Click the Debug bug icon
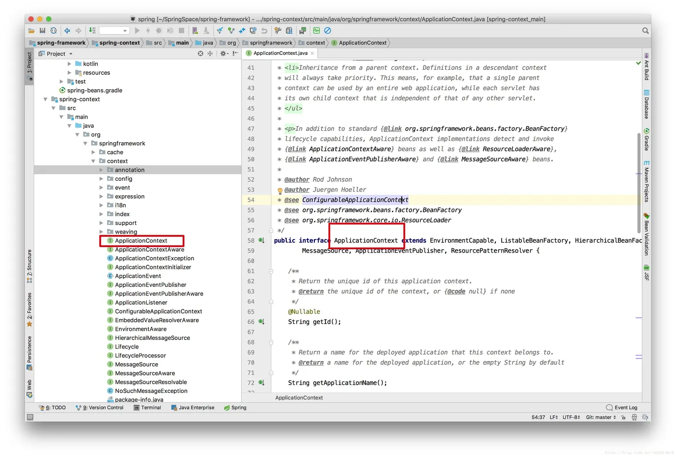Viewport: 676px width, 457px height. (x=159, y=30)
